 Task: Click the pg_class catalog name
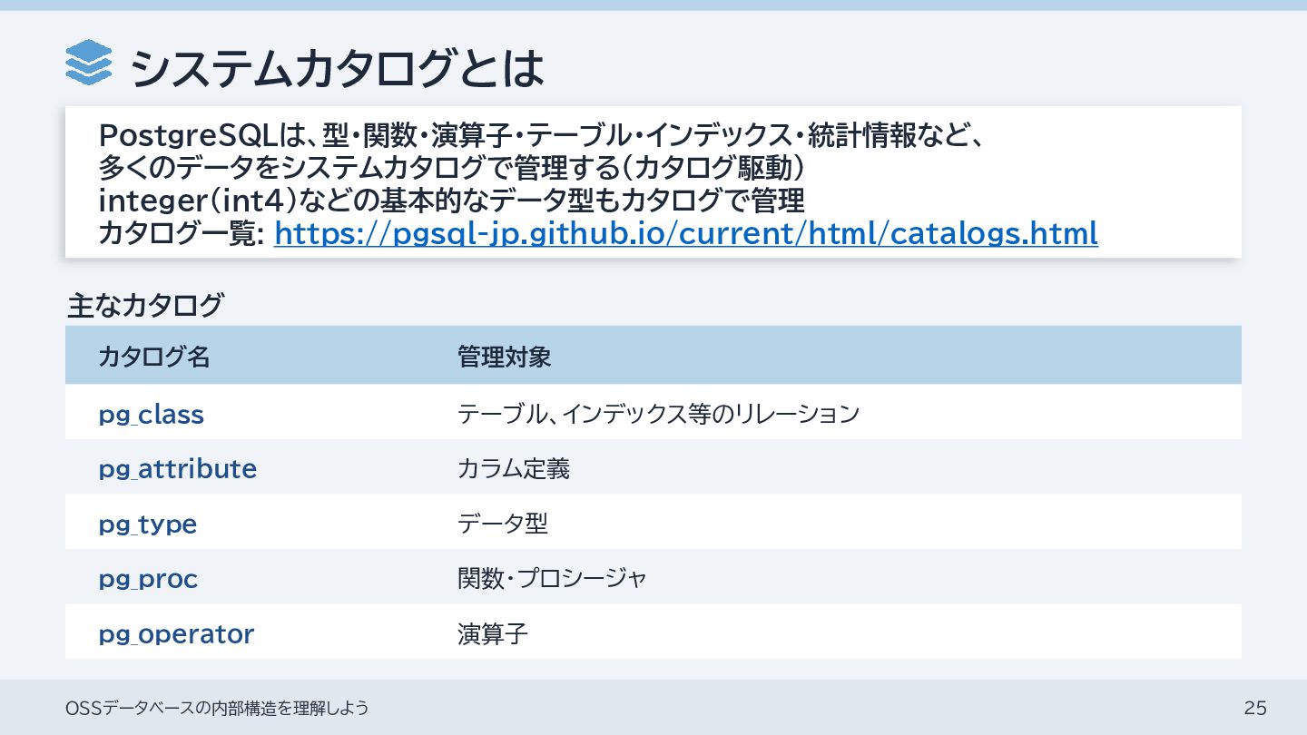[151, 415]
